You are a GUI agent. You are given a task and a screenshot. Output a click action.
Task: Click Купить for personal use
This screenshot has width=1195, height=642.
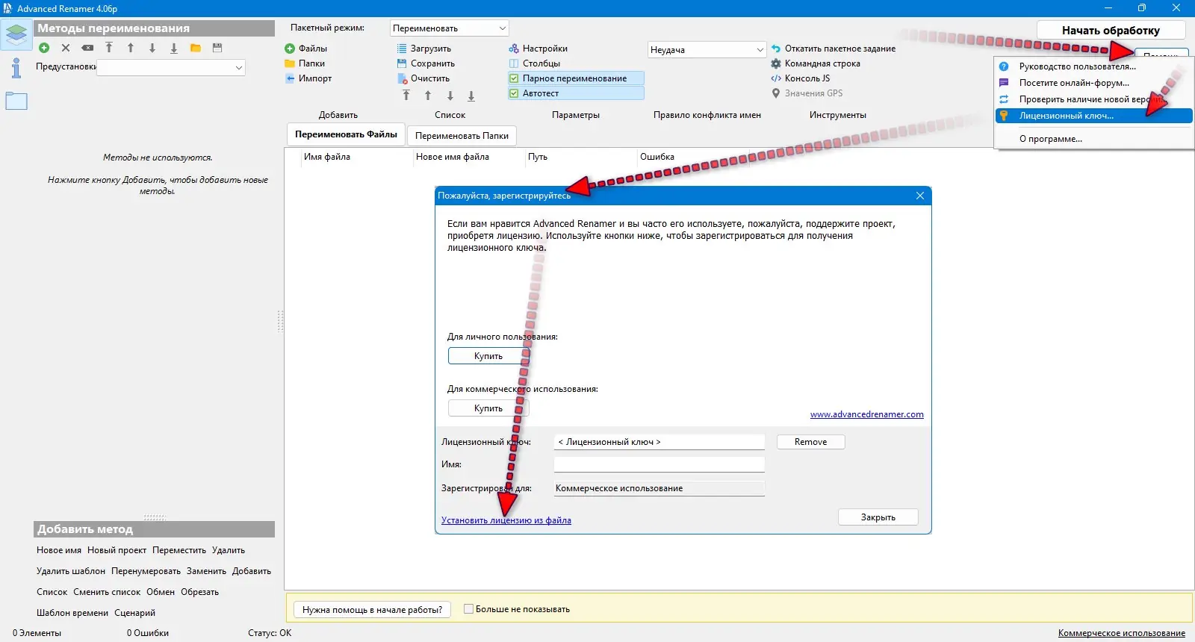pyautogui.click(x=488, y=356)
